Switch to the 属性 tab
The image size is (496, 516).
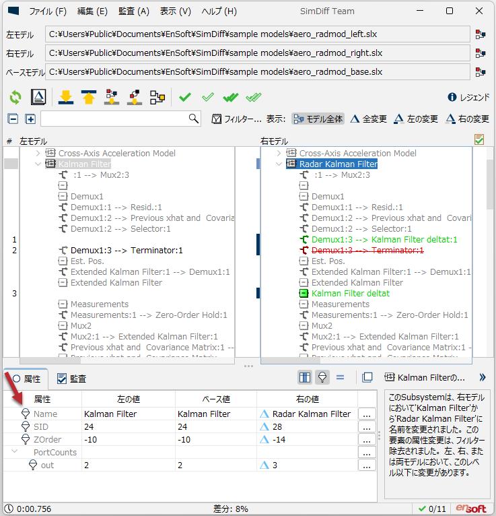[26, 379]
